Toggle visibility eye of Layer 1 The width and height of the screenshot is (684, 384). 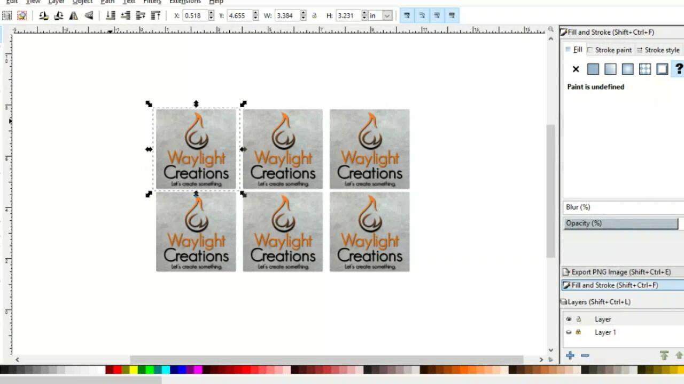[569, 332]
